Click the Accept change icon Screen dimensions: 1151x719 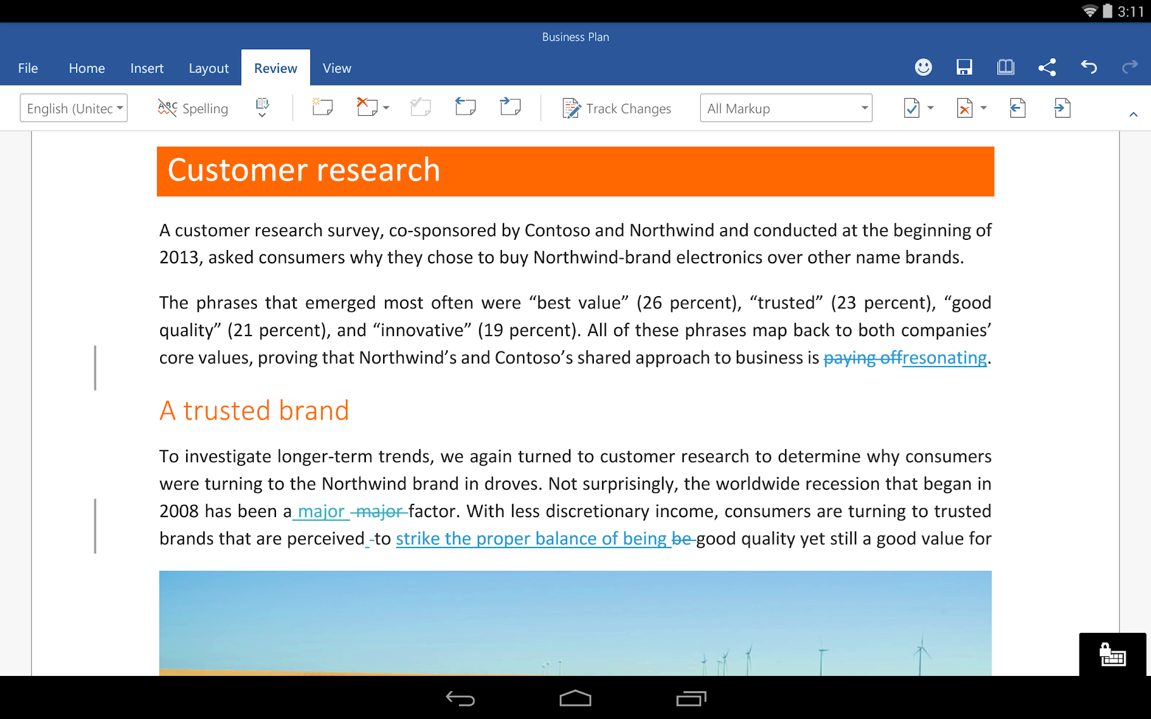[912, 108]
